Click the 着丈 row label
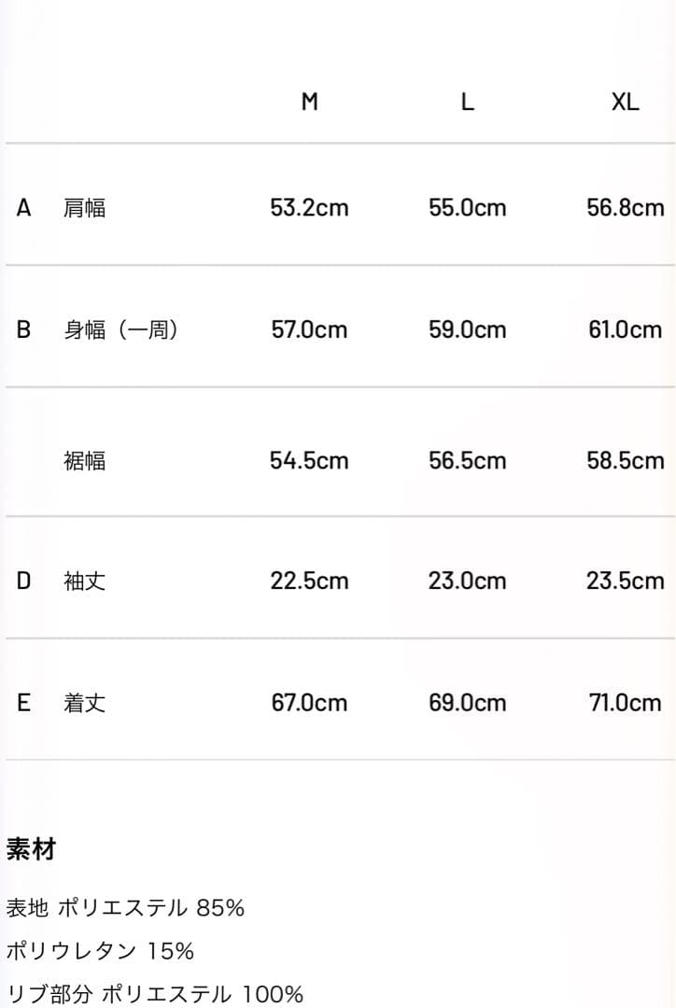Screen dimensions: 676x1008 [x=84, y=702]
